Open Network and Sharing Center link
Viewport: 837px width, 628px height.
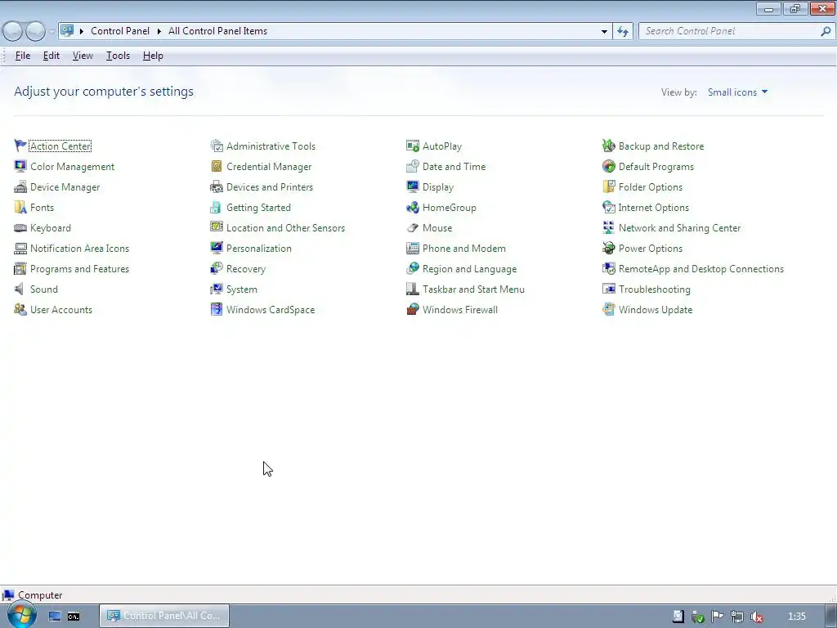[679, 228]
